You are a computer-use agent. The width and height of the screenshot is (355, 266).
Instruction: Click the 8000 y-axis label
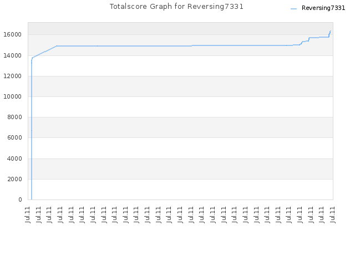click(14, 117)
